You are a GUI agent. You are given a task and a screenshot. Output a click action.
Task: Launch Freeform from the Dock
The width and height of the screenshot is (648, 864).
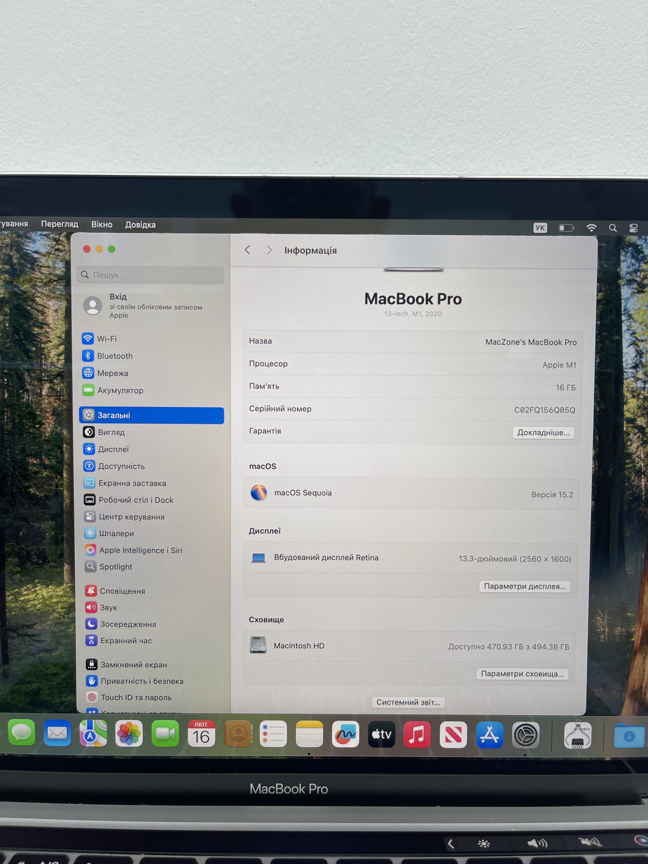[345, 734]
